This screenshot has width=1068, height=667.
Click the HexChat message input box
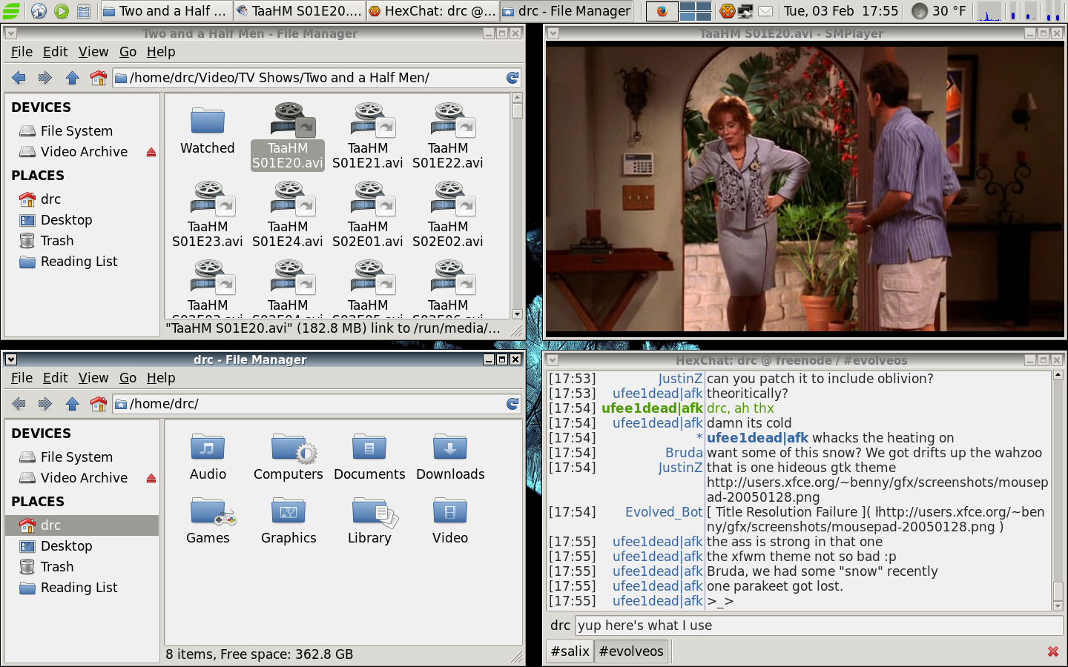819,625
